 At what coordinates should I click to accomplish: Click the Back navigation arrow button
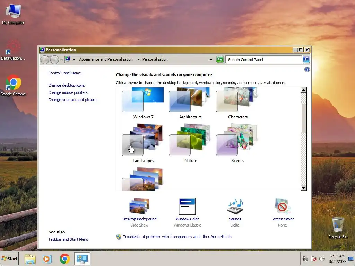pos(45,60)
